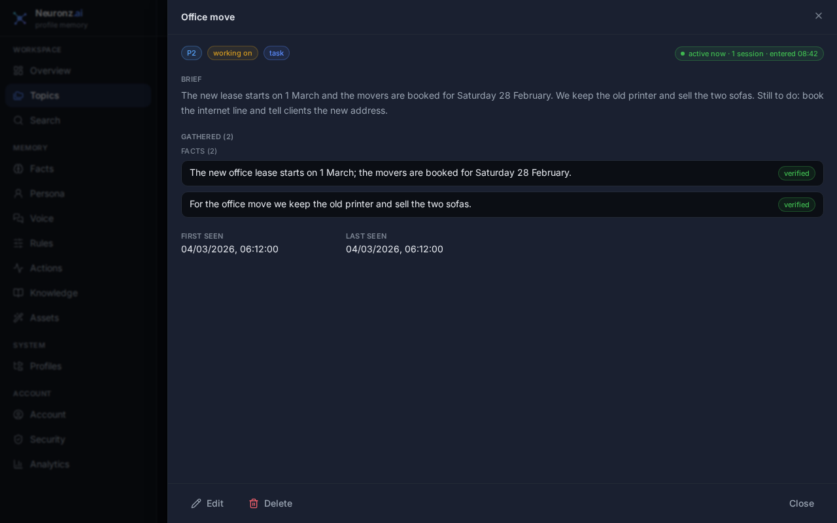The width and height of the screenshot is (837, 523).
Task: Click the 'active now' session indicator
Action: pyautogui.click(x=749, y=54)
